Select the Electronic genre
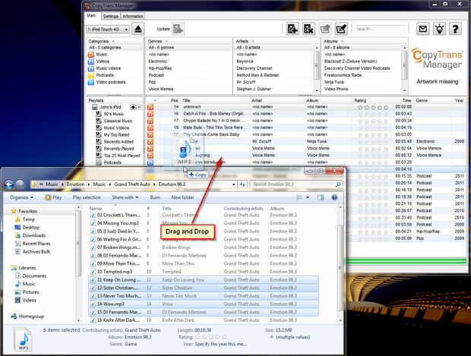This screenshot has width=471, height=356. point(157,61)
